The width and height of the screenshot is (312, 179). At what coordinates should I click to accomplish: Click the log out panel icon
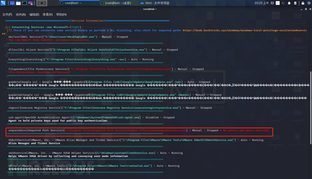click(x=309, y=3)
